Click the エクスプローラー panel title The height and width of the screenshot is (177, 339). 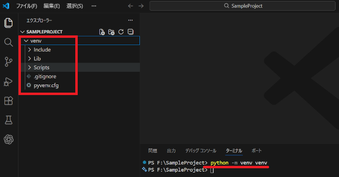(39, 20)
